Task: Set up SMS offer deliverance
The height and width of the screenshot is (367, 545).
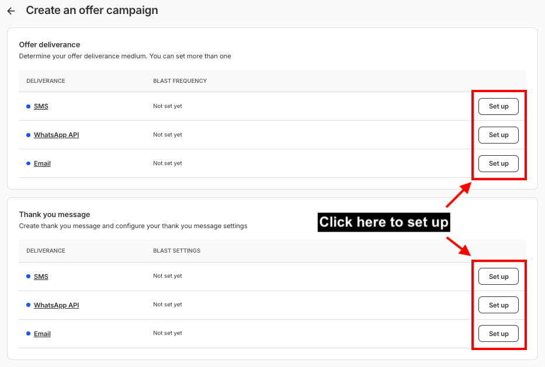Action: [x=498, y=107]
